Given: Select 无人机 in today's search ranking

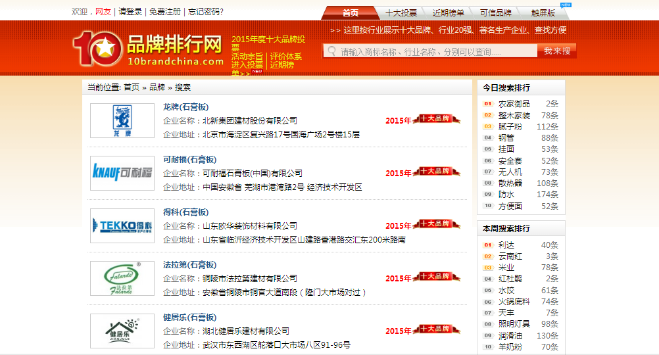Looking at the screenshot, I should coord(510,172).
